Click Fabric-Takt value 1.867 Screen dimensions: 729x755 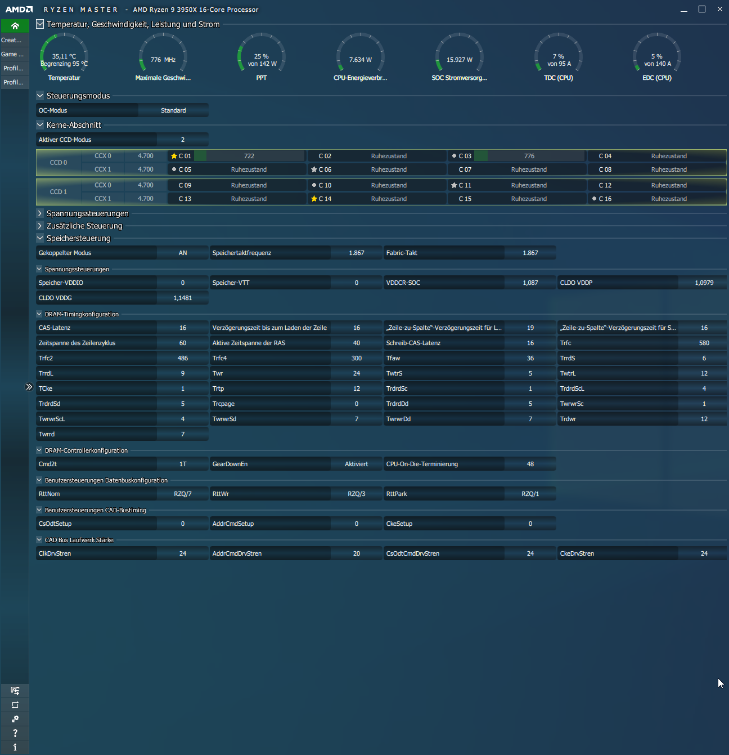[530, 253]
